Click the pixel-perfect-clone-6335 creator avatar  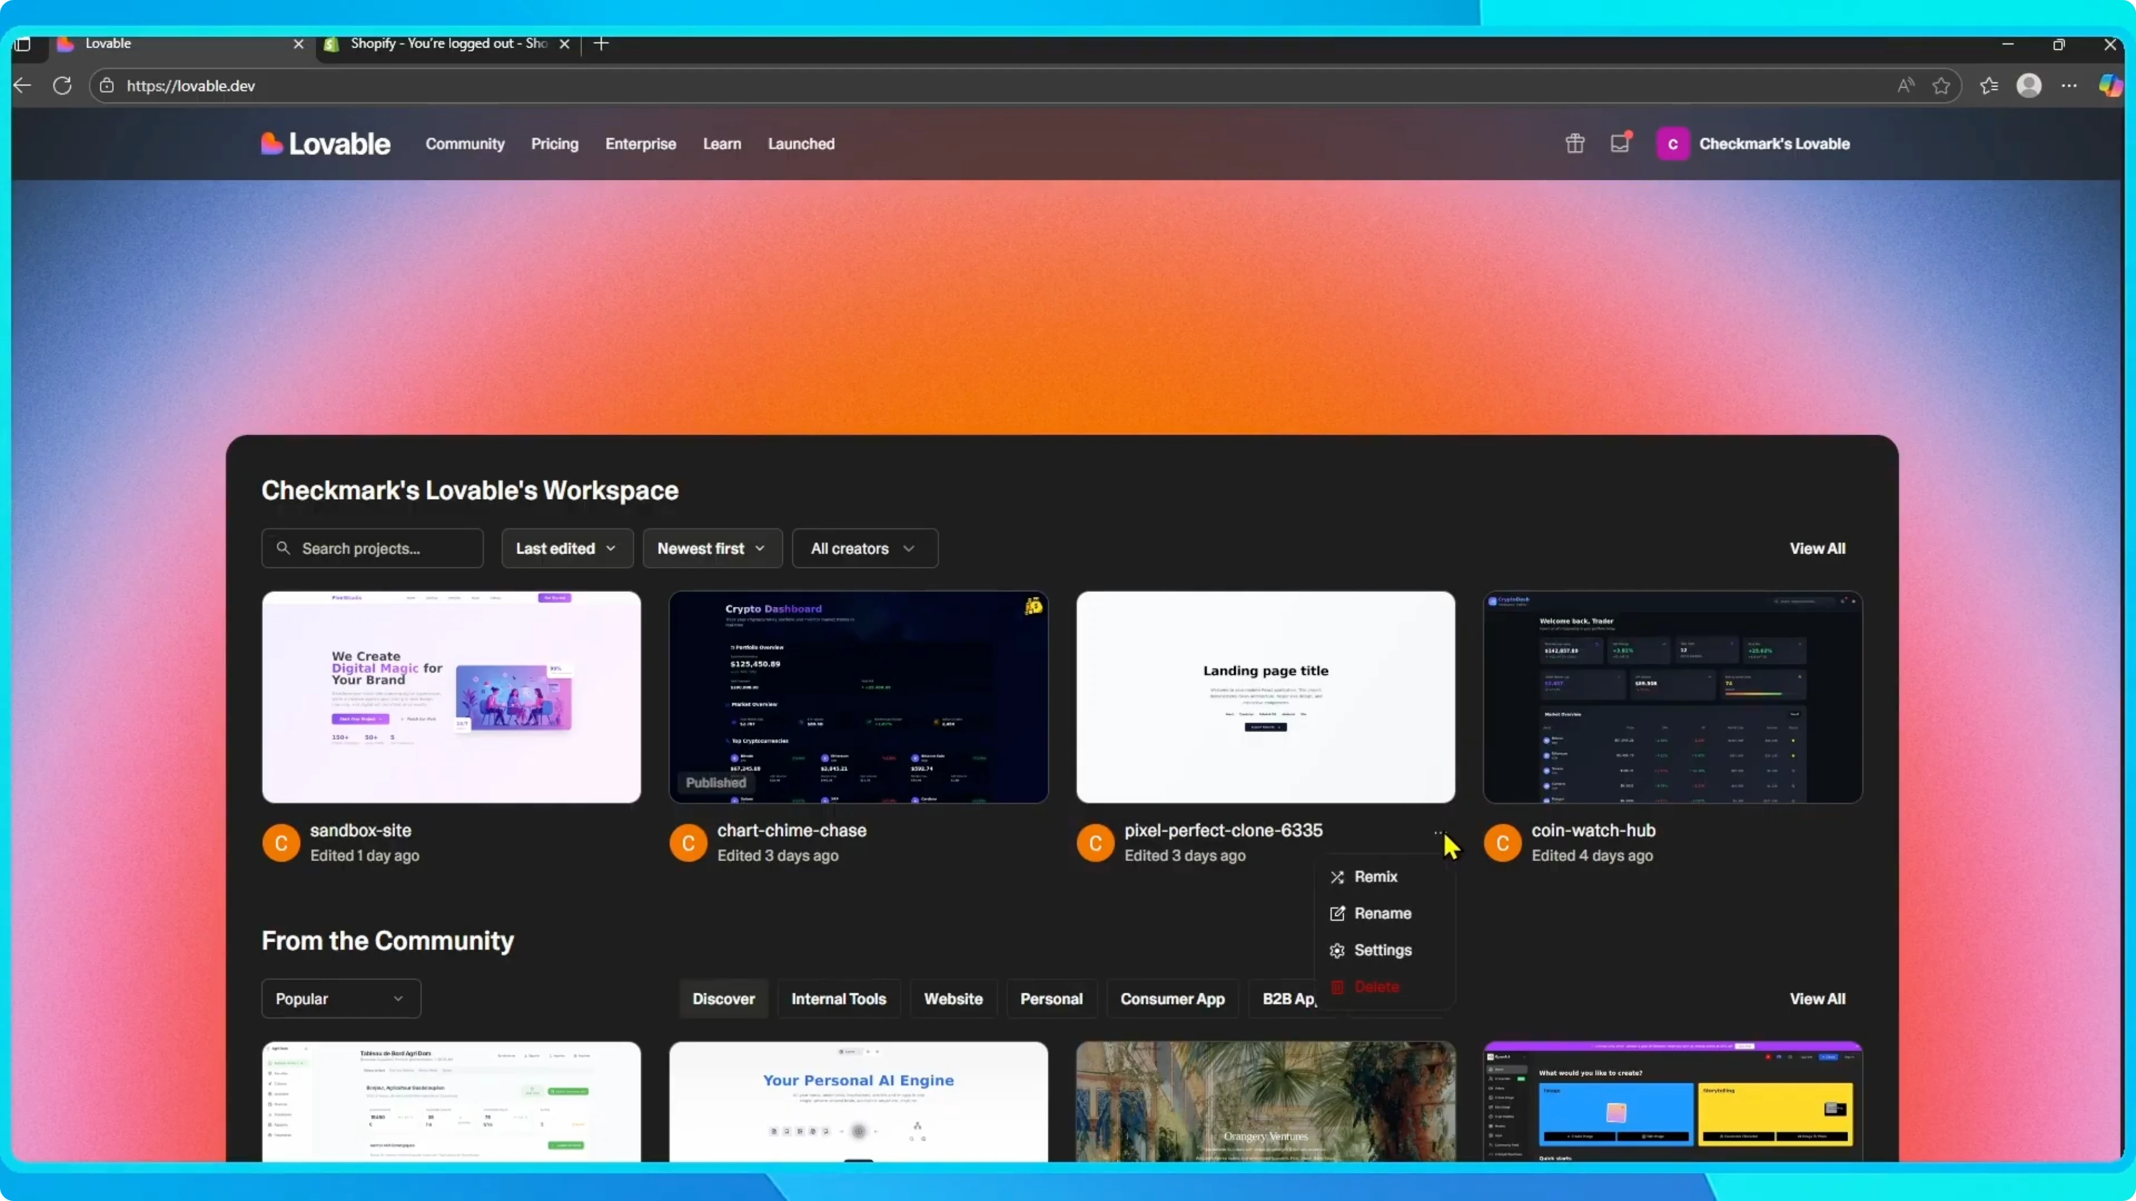[1095, 843]
